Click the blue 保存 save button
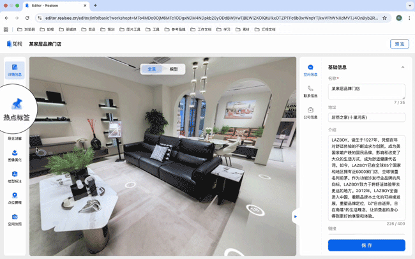Screen dimensions: 415x259 (366, 245)
